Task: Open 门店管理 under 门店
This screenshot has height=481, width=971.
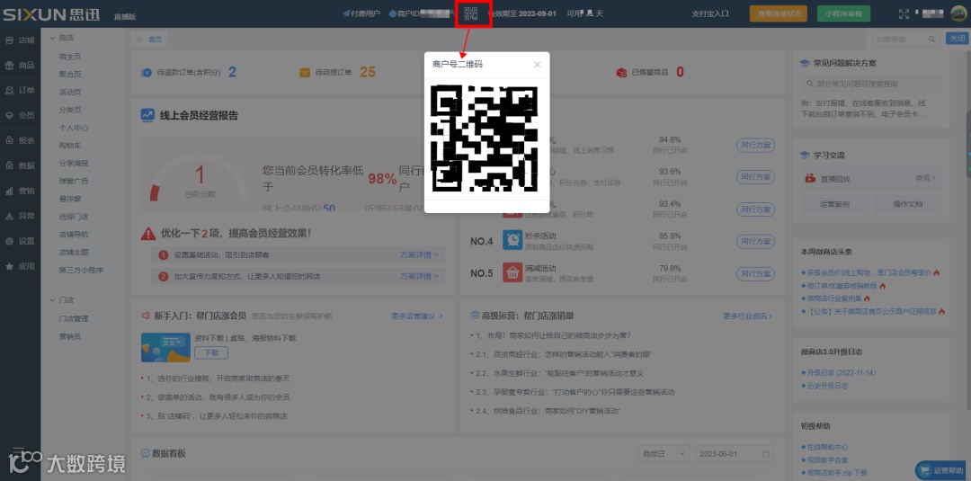Action: coord(74,319)
